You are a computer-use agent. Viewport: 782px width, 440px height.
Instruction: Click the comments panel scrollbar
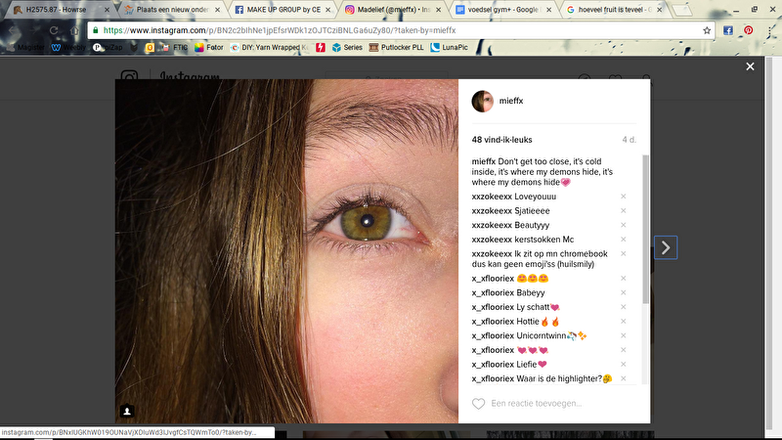coord(645,229)
